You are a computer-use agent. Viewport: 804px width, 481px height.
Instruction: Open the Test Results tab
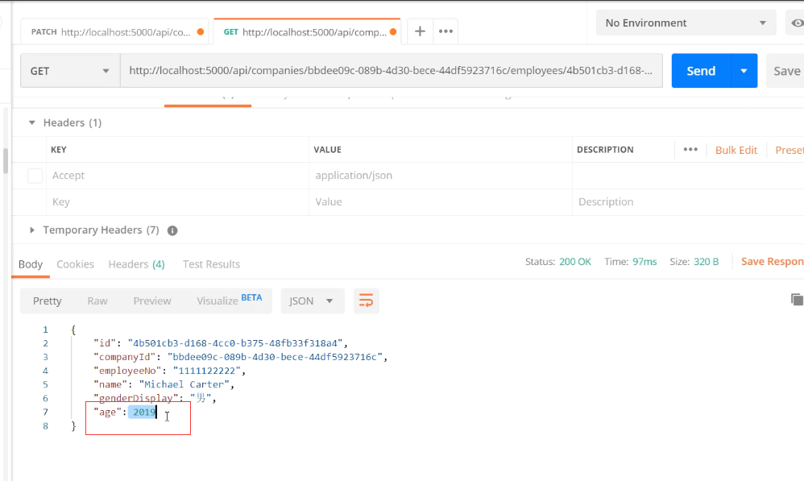pos(211,264)
